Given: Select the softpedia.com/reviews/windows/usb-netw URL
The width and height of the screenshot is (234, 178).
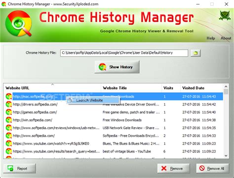Looking at the screenshot, I should click(56, 128).
